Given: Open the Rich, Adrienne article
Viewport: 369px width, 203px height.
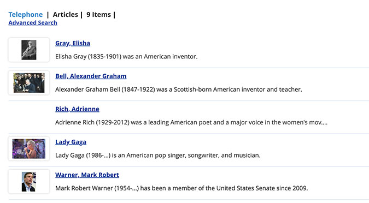Looking at the screenshot, I should coord(77,109).
